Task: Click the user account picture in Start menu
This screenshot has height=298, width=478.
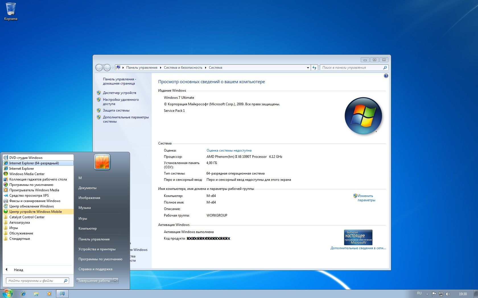Action: pos(102,162)
